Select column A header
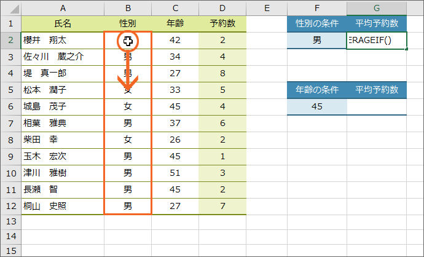The image size is (424, 257). click(x=63, y=8)
